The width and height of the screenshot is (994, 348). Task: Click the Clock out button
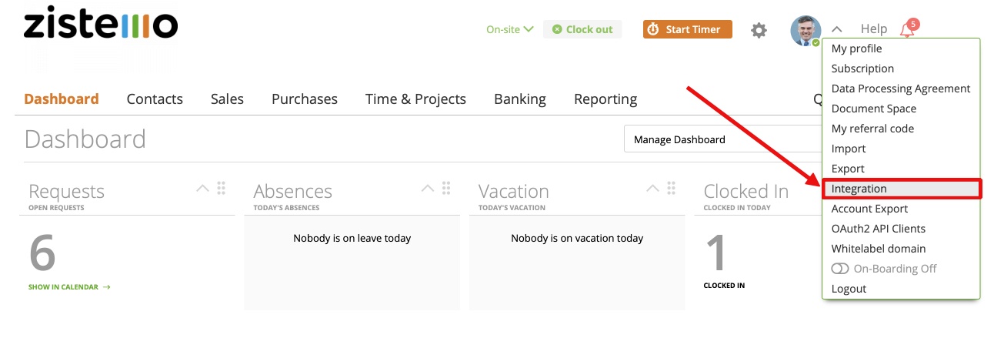coord(582,29)
